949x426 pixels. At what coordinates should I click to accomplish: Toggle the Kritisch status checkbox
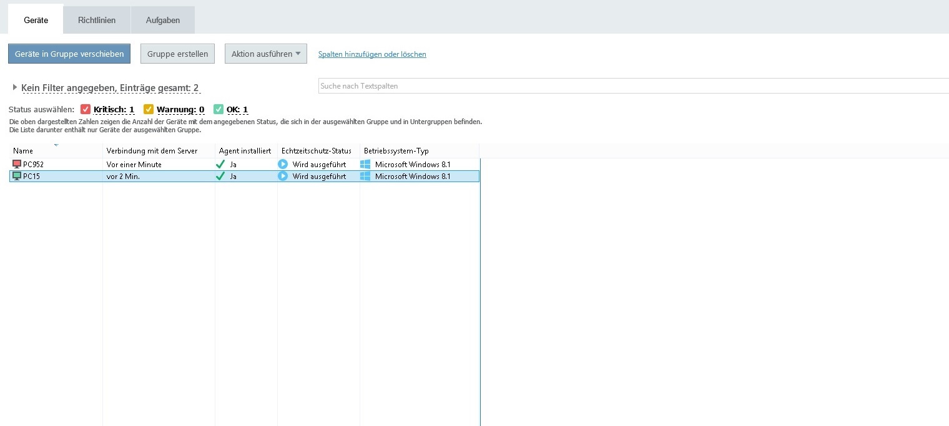point(86,109)
